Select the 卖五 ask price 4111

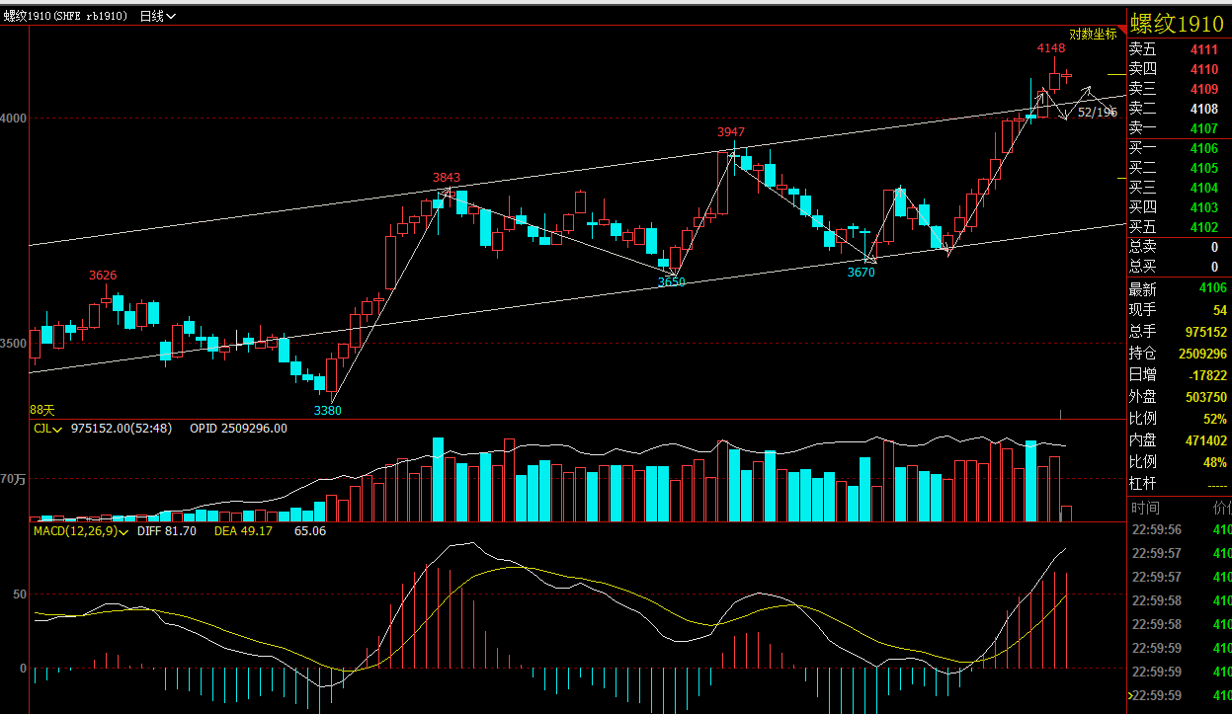(1203, 49)
